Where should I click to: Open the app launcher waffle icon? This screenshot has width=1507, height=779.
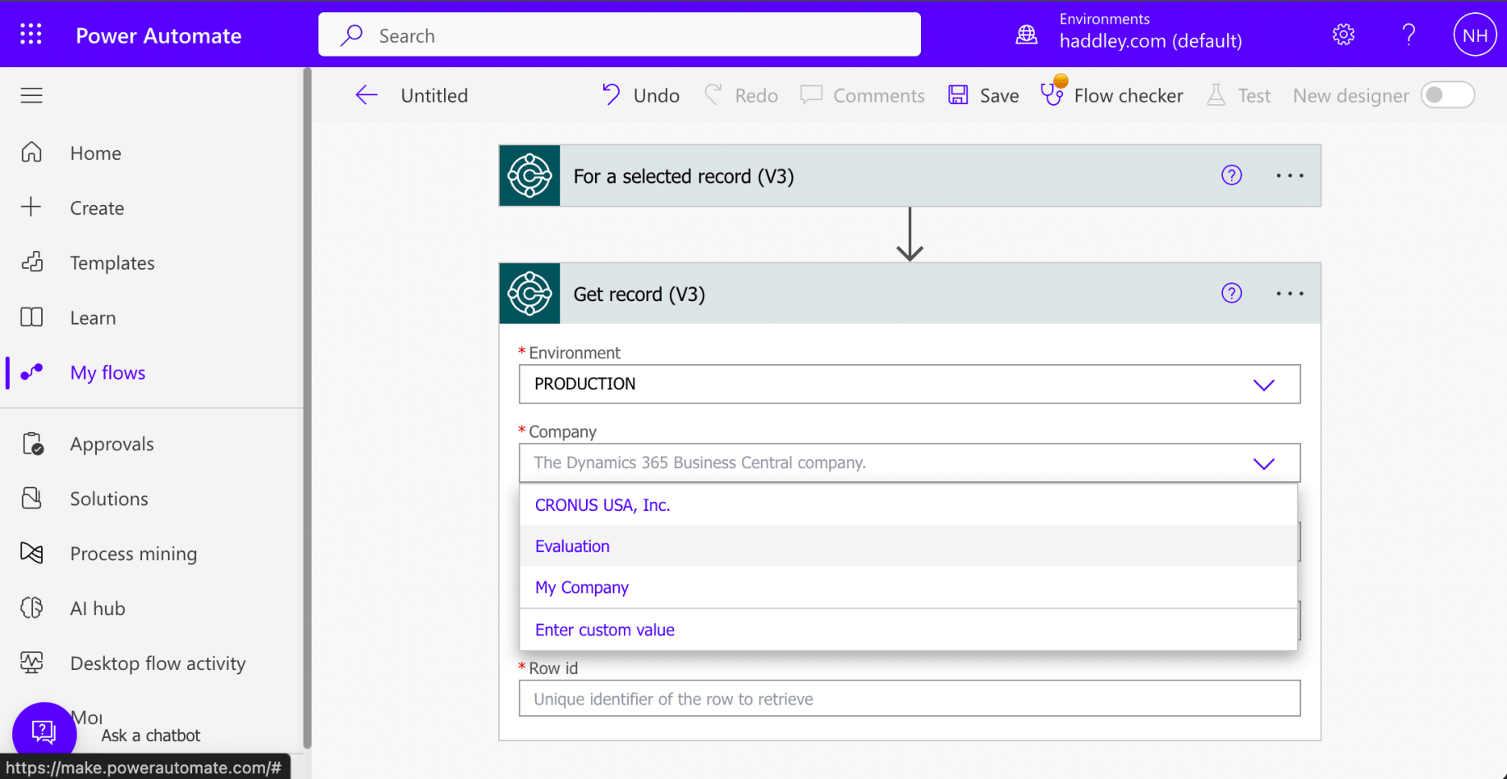(x=31, y=34)
